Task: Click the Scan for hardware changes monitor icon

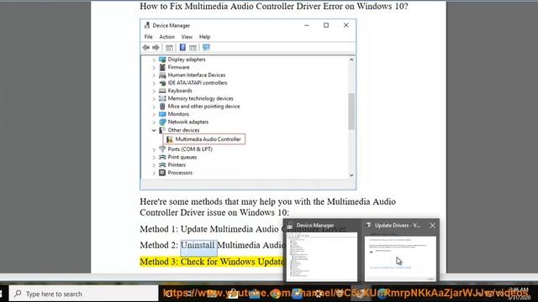Action: point(206,47)
